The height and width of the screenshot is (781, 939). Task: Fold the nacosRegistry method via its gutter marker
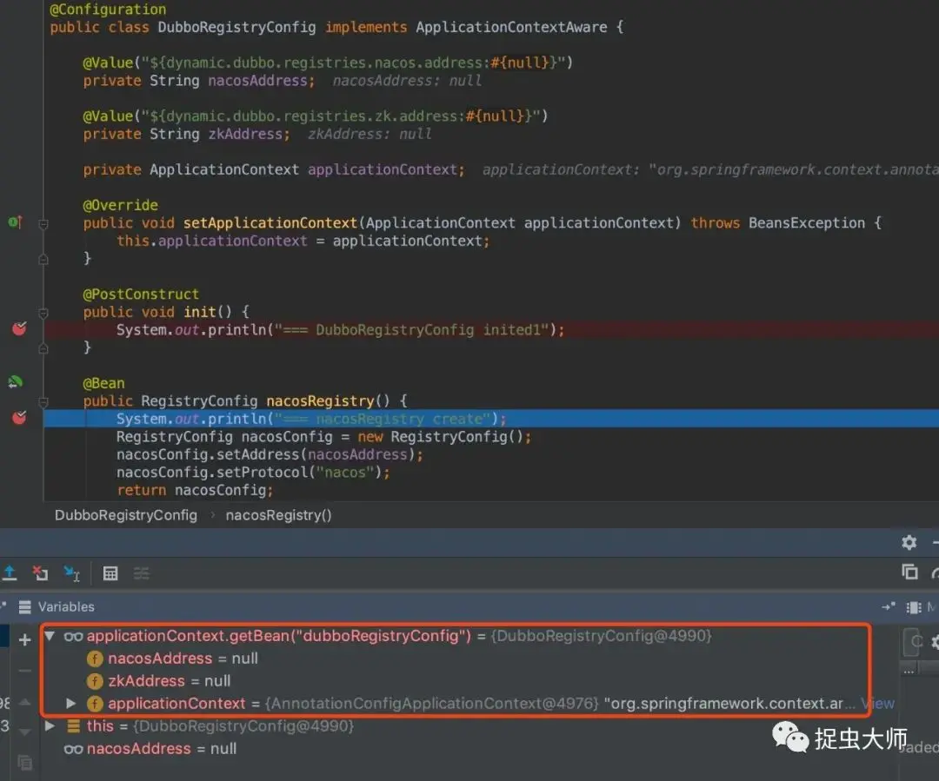[43, 401]
